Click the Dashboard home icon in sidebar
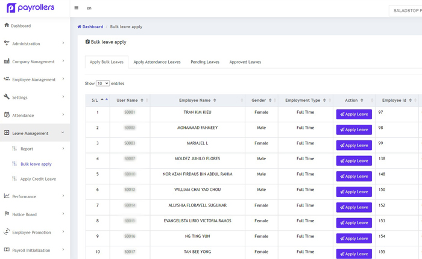The height and width of the screenshot is (259, 422). click(x=7, y=25)
